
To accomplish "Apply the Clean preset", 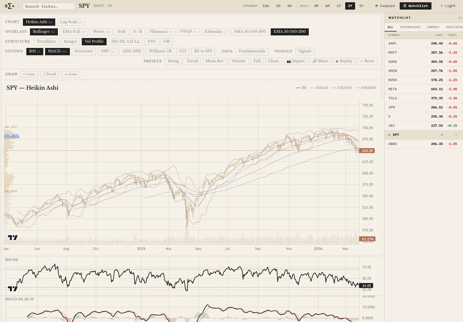I will [x=274, y=61].
